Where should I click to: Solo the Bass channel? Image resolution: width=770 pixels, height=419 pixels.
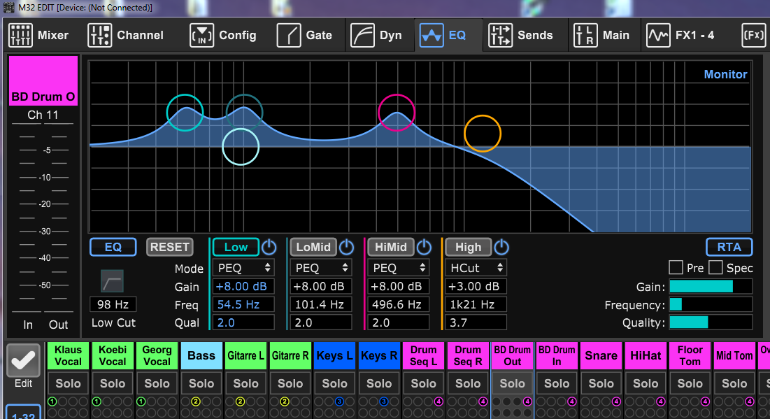point(201,383)
